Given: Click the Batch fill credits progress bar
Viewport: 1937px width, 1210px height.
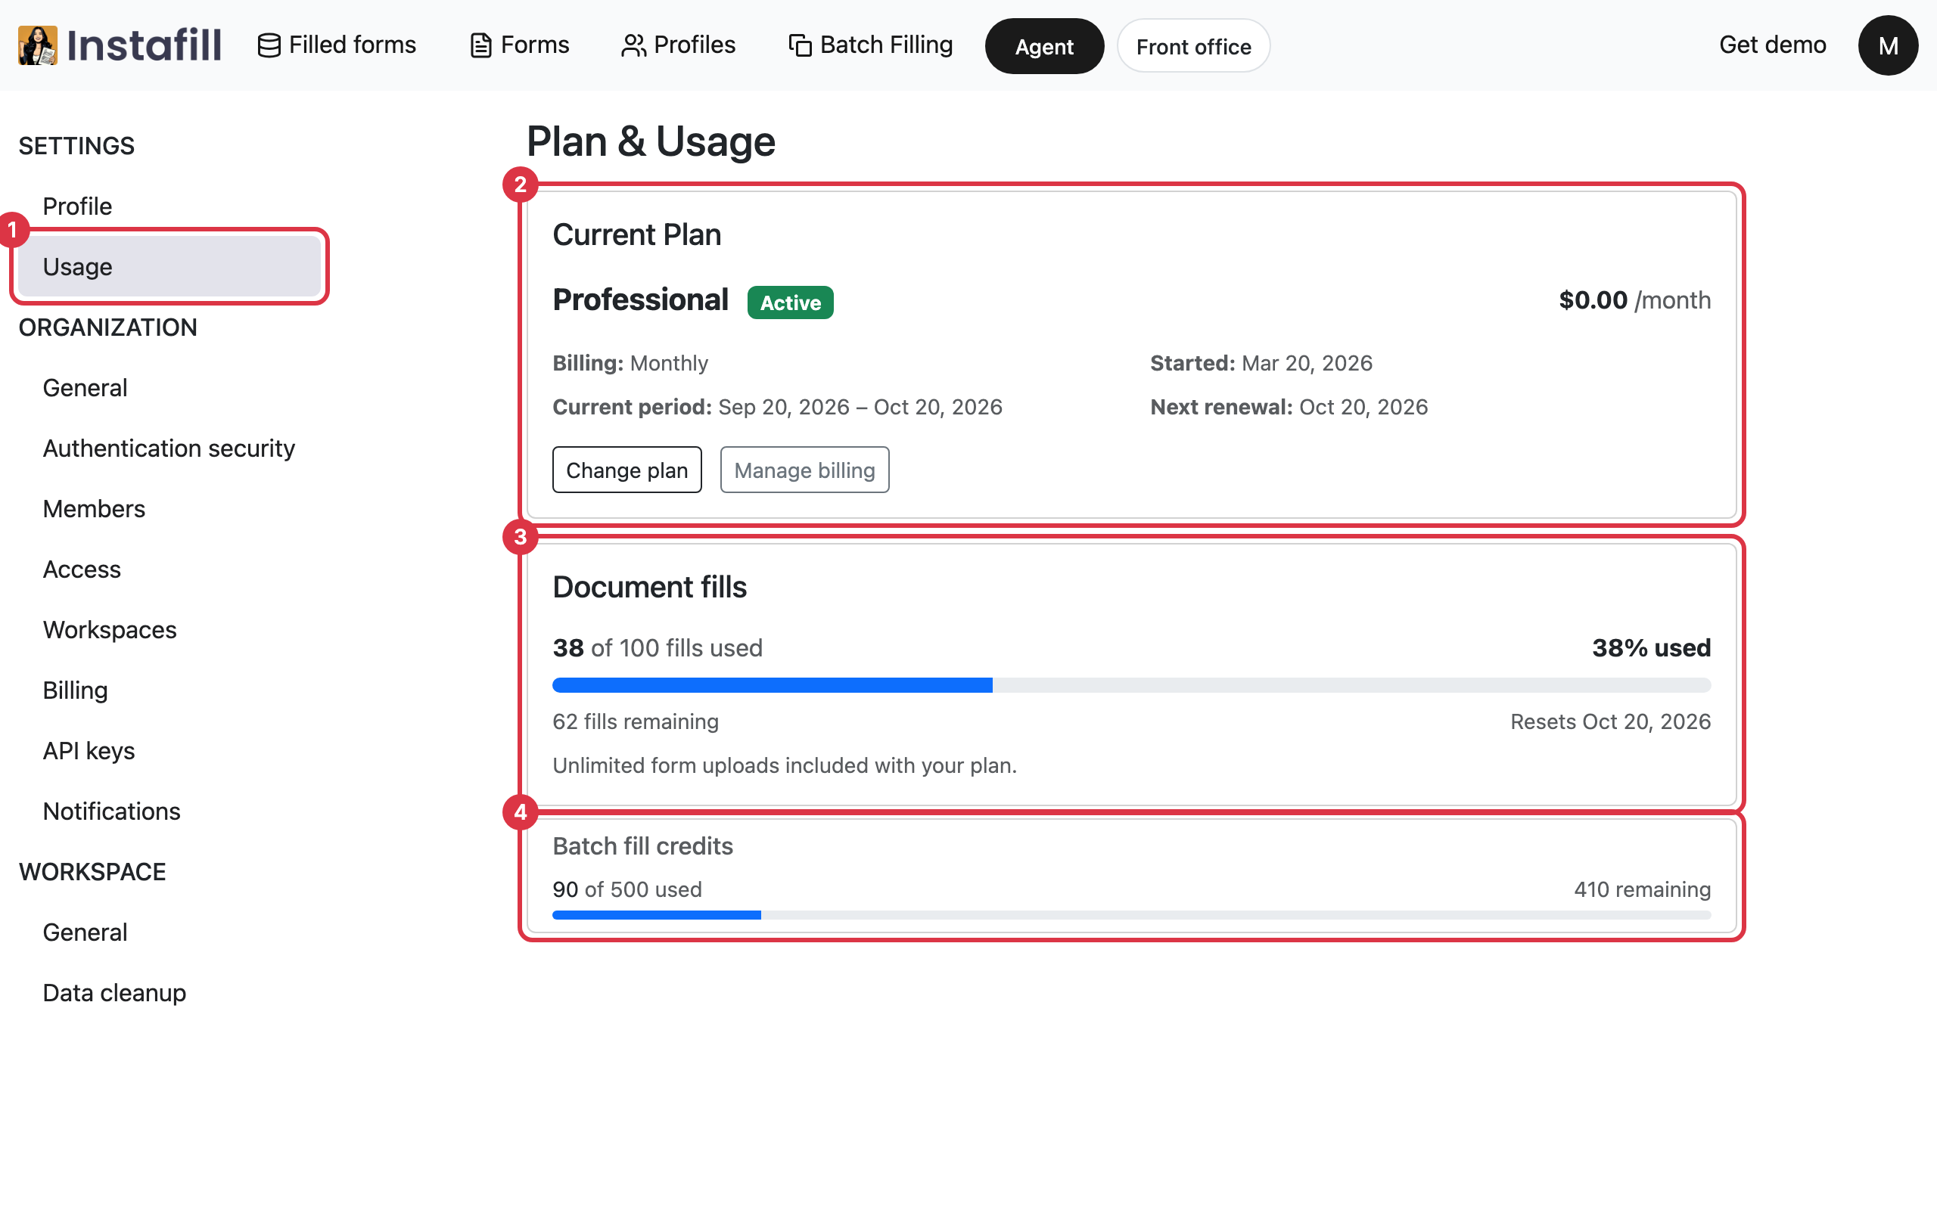Looking at the screenshot, I should tap(1131, 915).
